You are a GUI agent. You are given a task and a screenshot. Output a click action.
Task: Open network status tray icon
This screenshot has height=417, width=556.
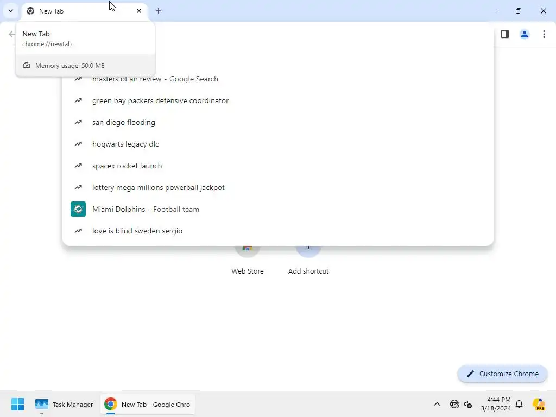(454, 404)
